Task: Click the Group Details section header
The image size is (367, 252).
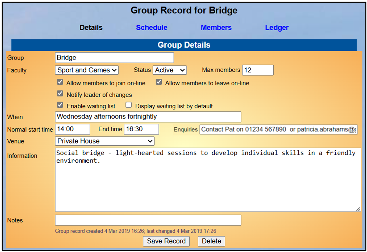Action: pos(184,45)
